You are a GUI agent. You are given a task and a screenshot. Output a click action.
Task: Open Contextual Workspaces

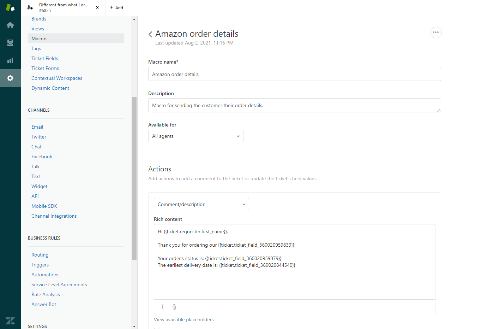coord(57,78)
